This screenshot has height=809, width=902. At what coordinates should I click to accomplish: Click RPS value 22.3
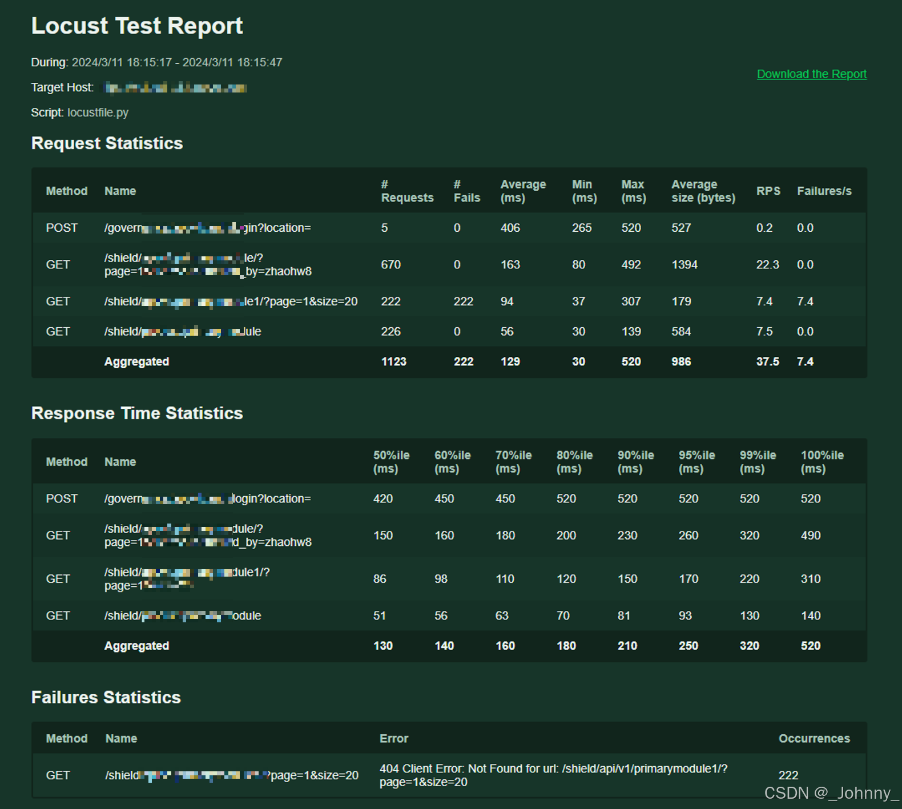tap(767, 265)
